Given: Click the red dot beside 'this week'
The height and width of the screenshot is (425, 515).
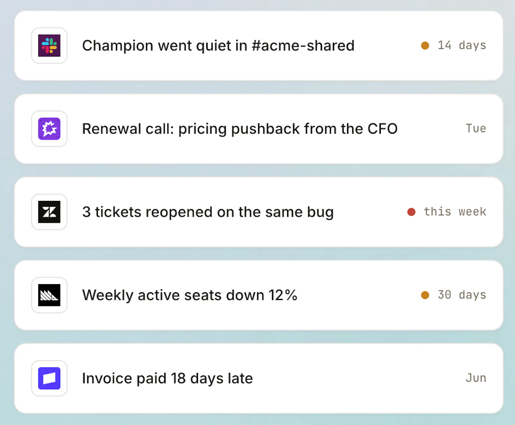Looking at the screenshot, I should click(411, 212).
